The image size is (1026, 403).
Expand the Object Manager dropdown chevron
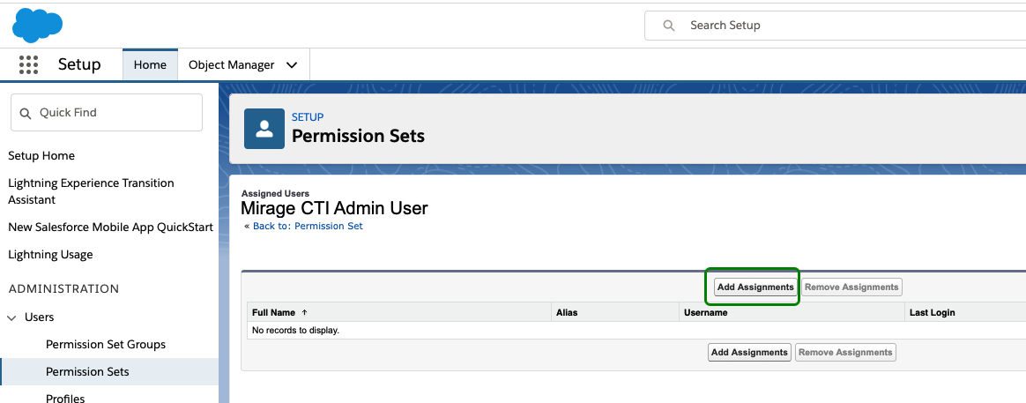(292, 65)
